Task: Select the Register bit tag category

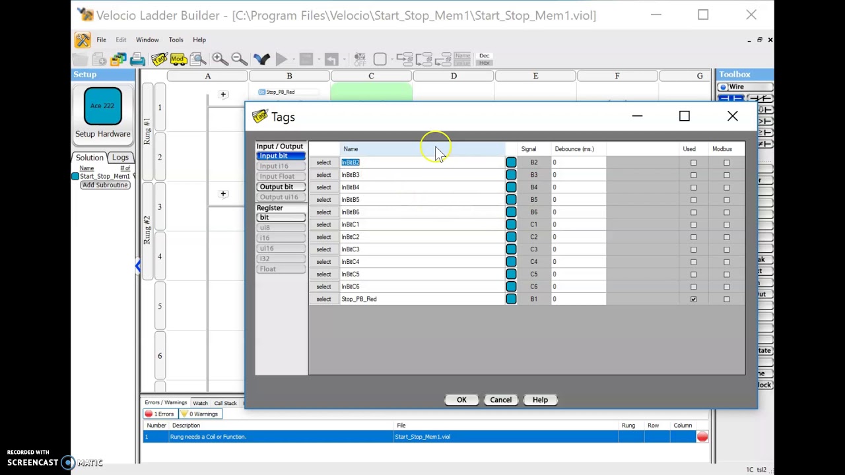Action: click(280, 218)
